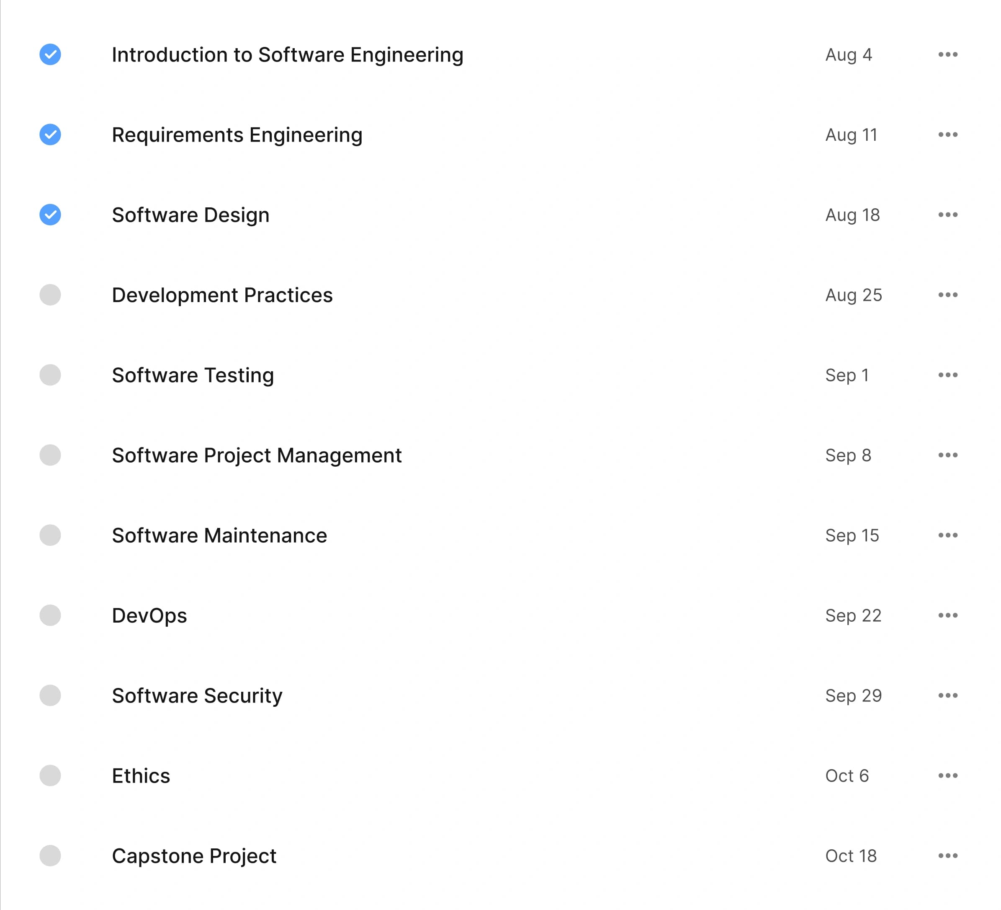Open ellipsis menu for Software Security
Screen dimensions: 1001x910
tap(947, 695)
